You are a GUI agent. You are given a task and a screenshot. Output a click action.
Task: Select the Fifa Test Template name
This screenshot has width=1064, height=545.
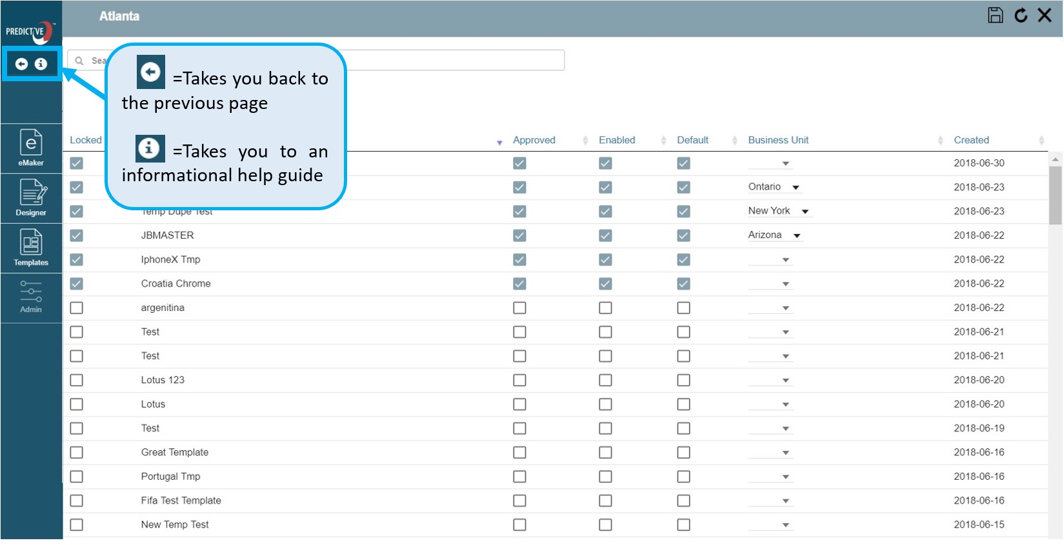tap(181, 500)
